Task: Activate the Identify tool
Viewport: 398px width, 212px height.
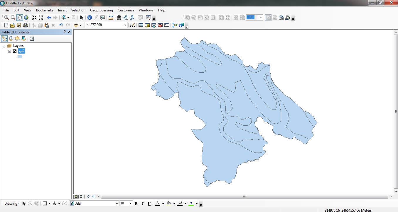Action: tap(90, 18)
